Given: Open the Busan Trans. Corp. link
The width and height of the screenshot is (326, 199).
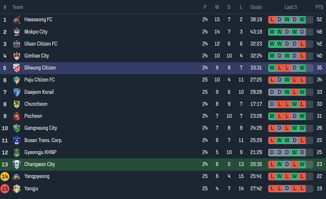Looking at the screenshot, I should [x=43, y=140].
